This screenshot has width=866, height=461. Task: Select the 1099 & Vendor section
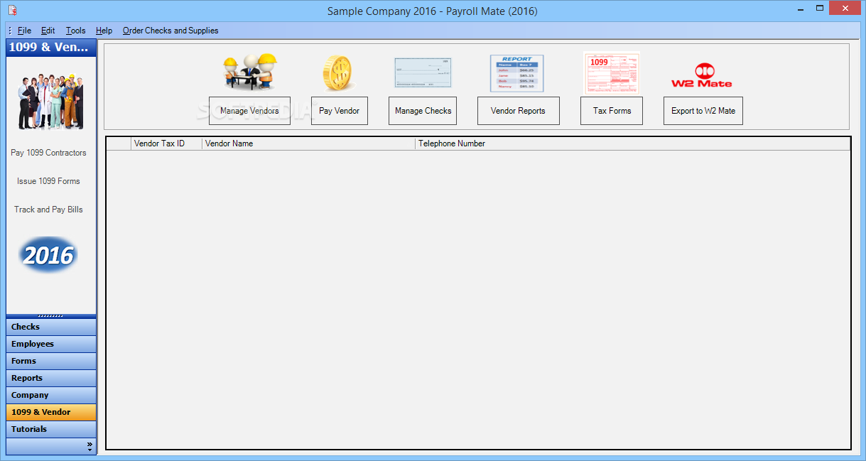(51, 412)
